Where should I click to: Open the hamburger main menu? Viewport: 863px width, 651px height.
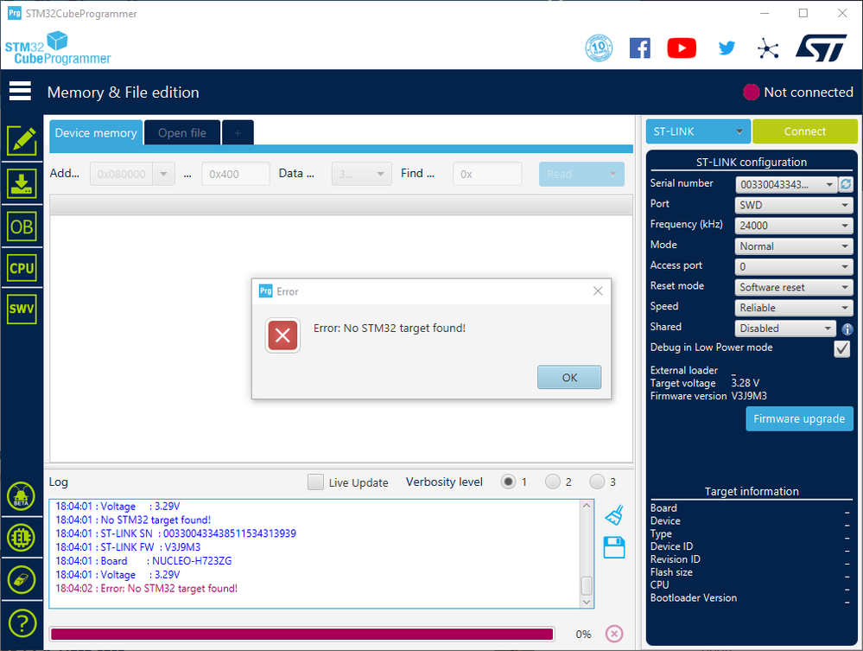[x=21, y=91]
